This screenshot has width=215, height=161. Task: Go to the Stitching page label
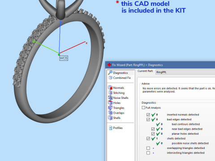pyautogui.click(x=119, y=93)
